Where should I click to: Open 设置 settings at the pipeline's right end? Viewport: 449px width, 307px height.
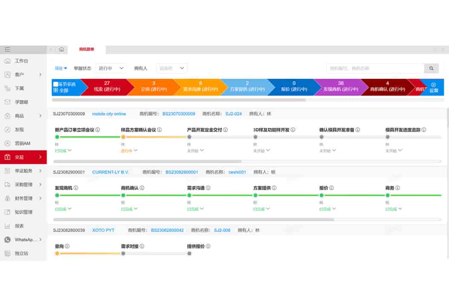(x=433, y=87)
